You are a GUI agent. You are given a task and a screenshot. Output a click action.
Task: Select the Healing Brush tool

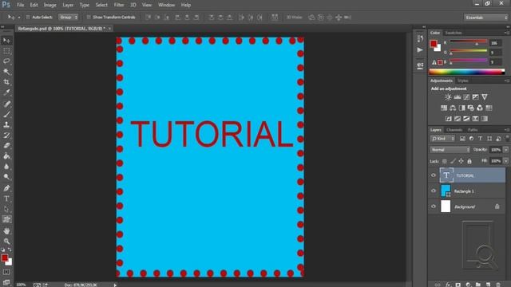6,104
